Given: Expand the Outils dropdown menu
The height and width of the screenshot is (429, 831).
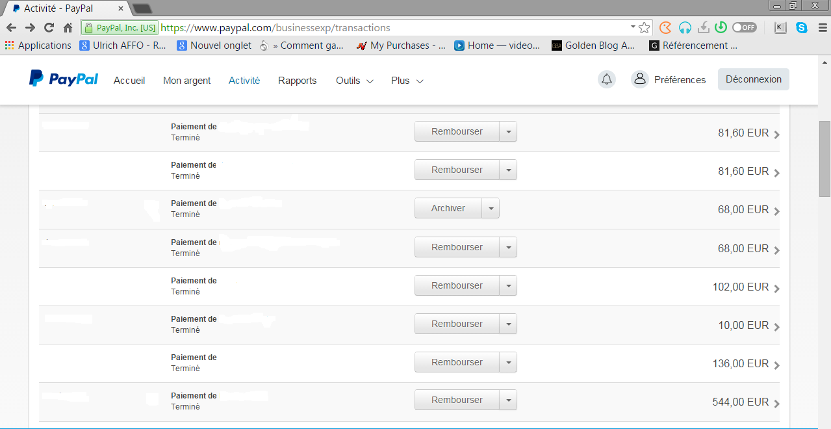Looking at the screenshot, I should [x=354, y=81].
